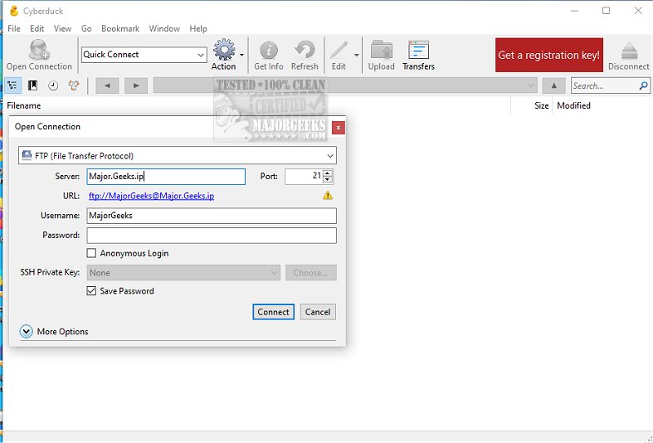
Task: Sort by the Size column header
Action: tap(541, 105)
